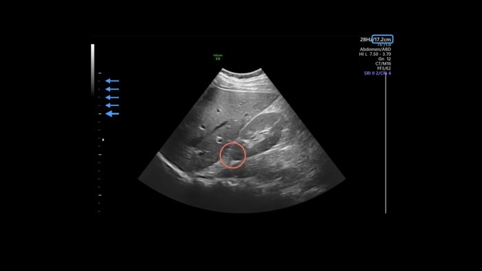Click the 17.2cm depth value
Image resolution: width=482 pixels, height=271 pixels.
(x=382, y=39)
